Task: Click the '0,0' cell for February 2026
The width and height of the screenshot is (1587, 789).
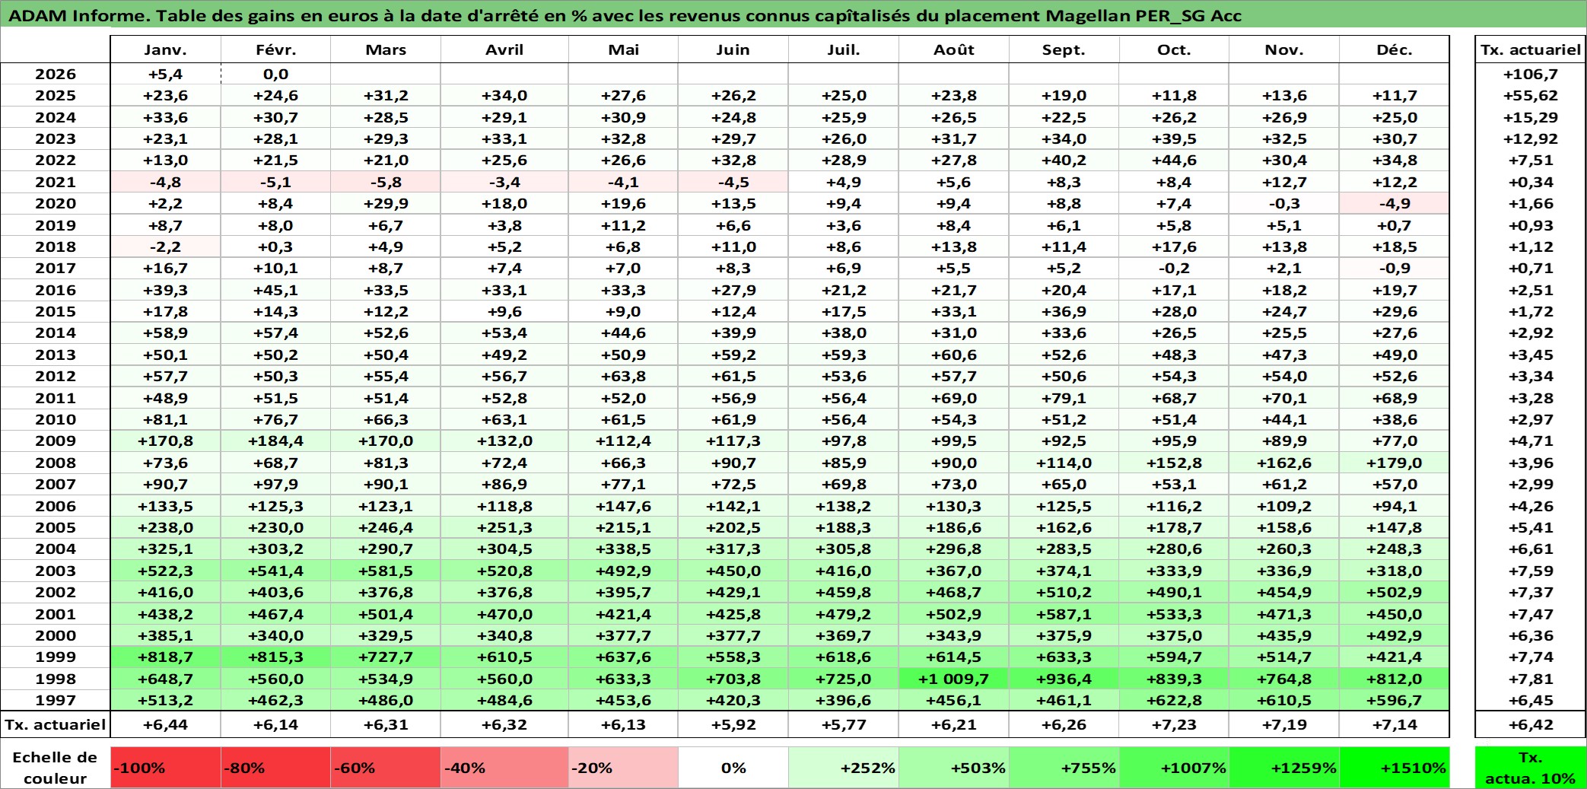Action: (275, 75)
